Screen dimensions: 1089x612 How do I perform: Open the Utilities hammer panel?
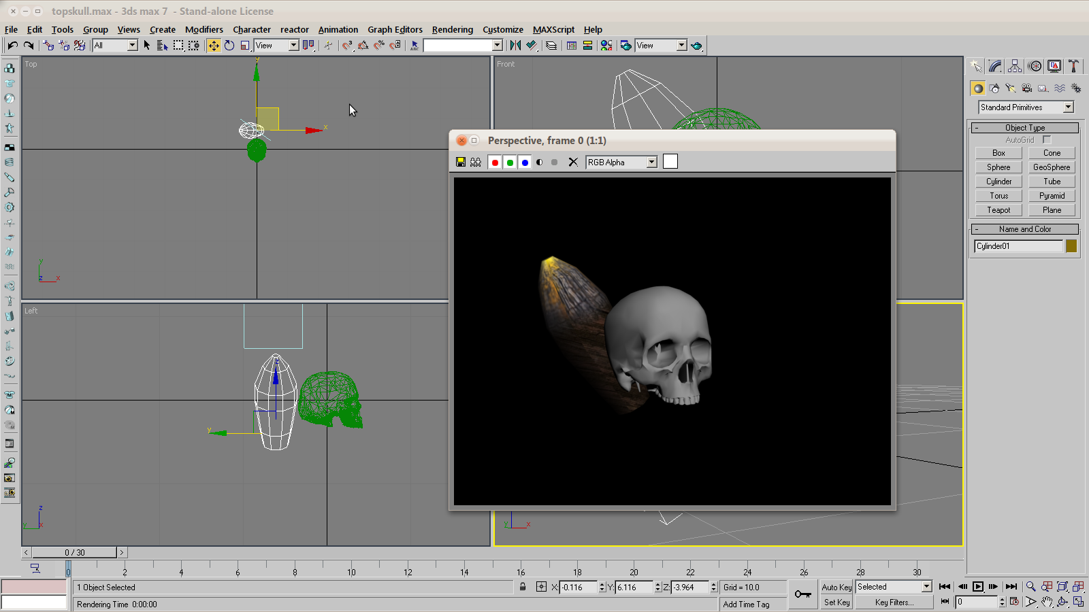click(x=1073, y=66)
